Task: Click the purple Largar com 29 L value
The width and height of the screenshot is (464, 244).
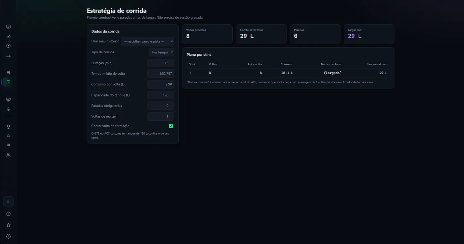Action: click(x=355, y=36)
